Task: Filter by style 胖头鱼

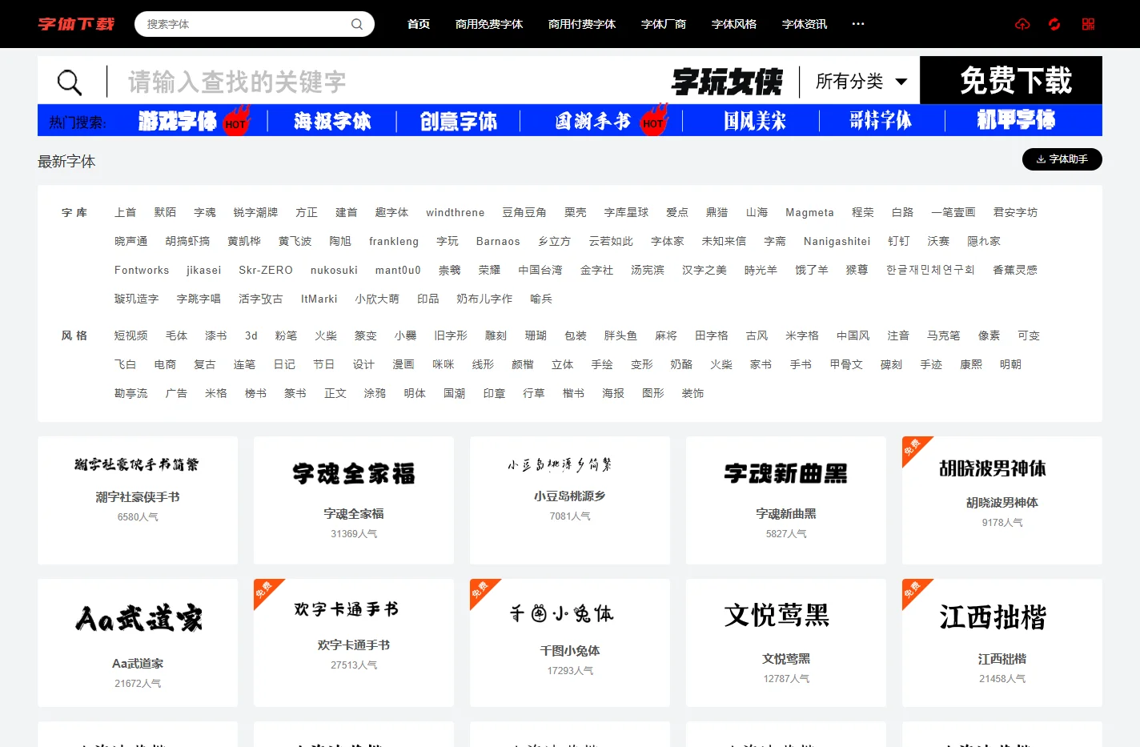Action: point(621,335)
